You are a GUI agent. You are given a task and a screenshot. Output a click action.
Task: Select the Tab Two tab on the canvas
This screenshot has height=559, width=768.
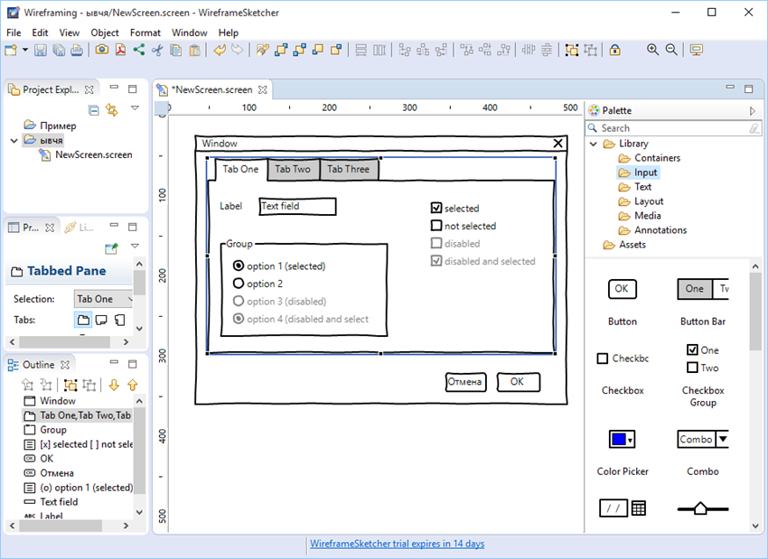click(x=293, y=170)
